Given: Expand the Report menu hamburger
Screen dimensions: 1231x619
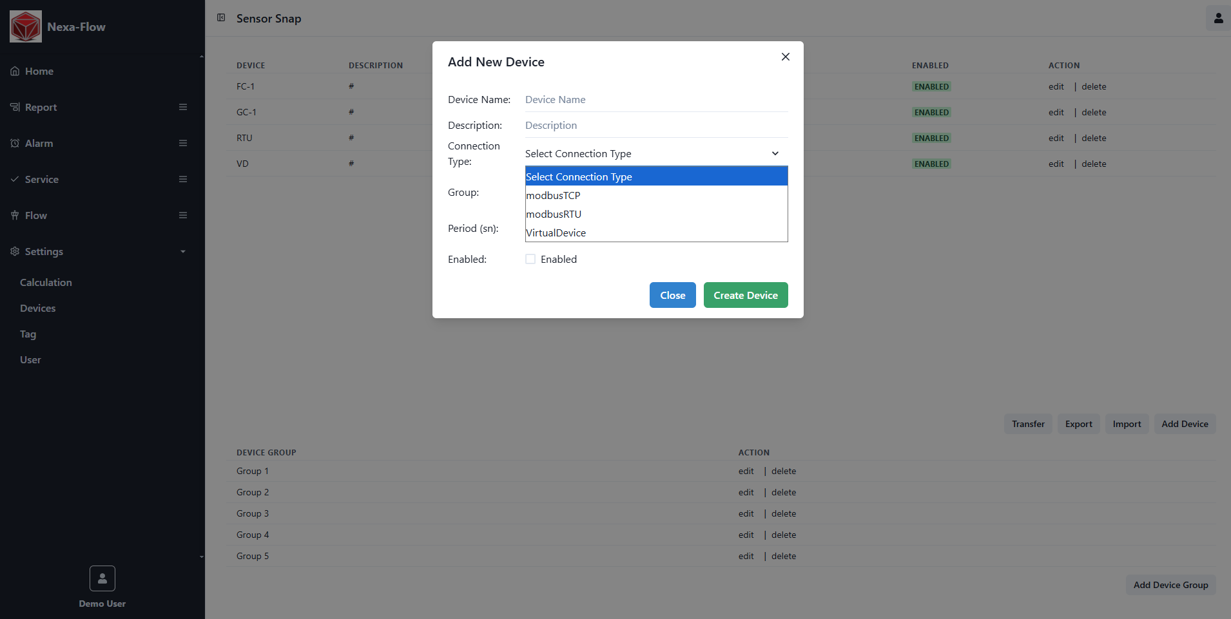Looking at the screenshot, I should pyautogui.click(x=183, y=107).
